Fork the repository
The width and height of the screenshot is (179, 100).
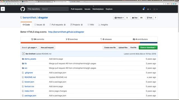coord(149,18)
